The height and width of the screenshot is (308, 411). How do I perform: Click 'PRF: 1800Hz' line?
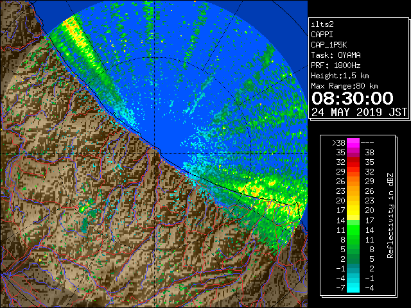(x=336, y=65)
